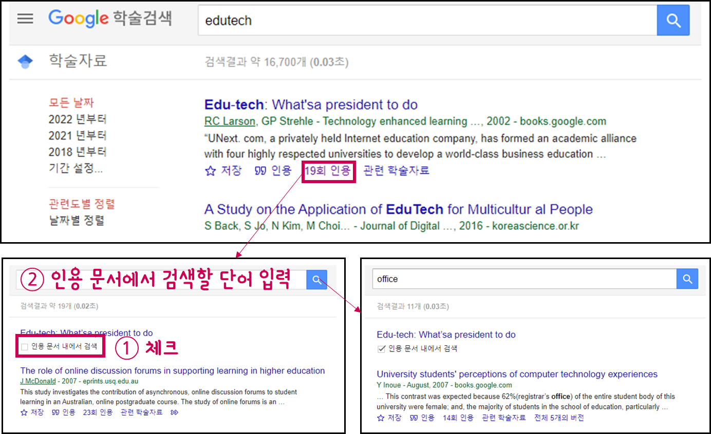Open the hamburger menu beside the Google logo
711x434 pixels.
coord(25,19)
